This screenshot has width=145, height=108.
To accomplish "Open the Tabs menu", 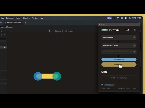I will pyautogui.click(x=2, y=18).
